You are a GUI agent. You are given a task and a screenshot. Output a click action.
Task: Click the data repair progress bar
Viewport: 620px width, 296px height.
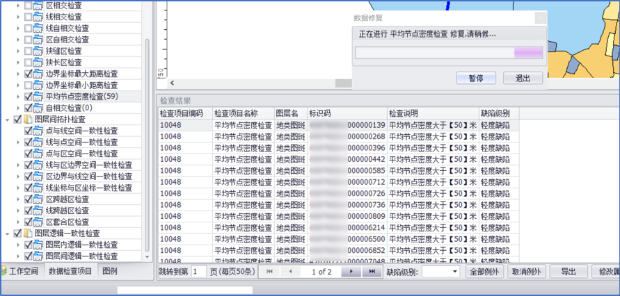coord(448,52)
